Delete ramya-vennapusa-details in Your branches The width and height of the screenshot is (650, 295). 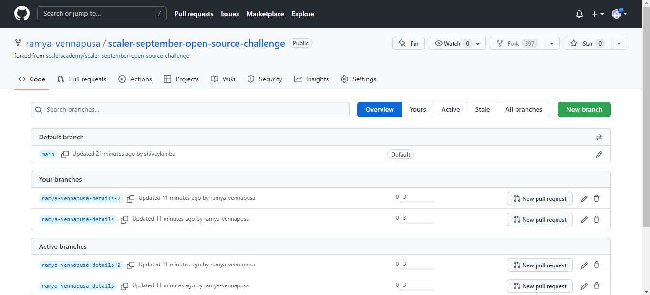597,219
